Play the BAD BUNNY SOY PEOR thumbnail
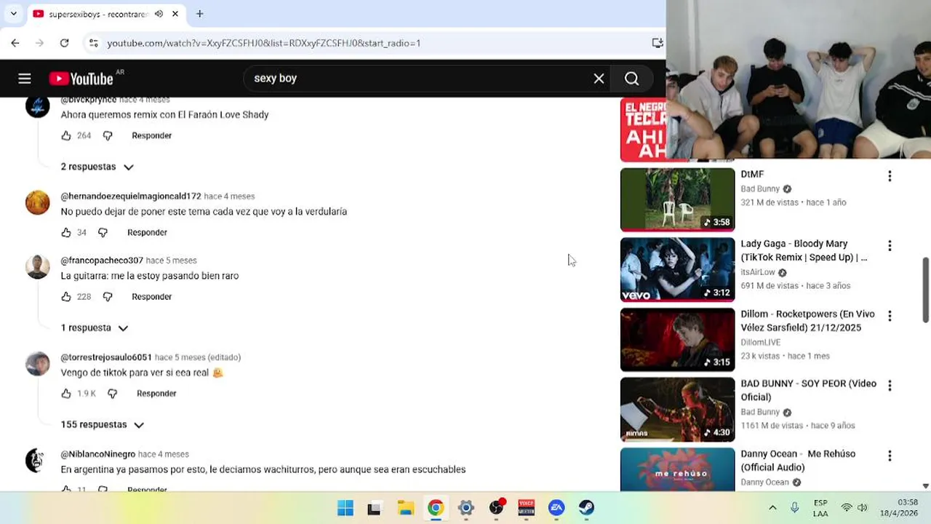 pyautogui.click(x=677, y=409)
